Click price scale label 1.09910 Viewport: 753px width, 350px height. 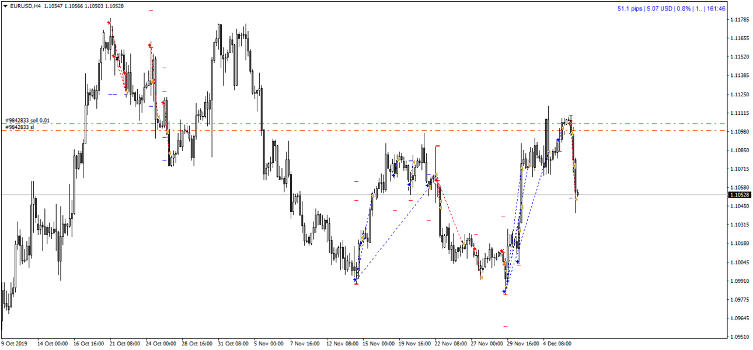pos(739,281)
